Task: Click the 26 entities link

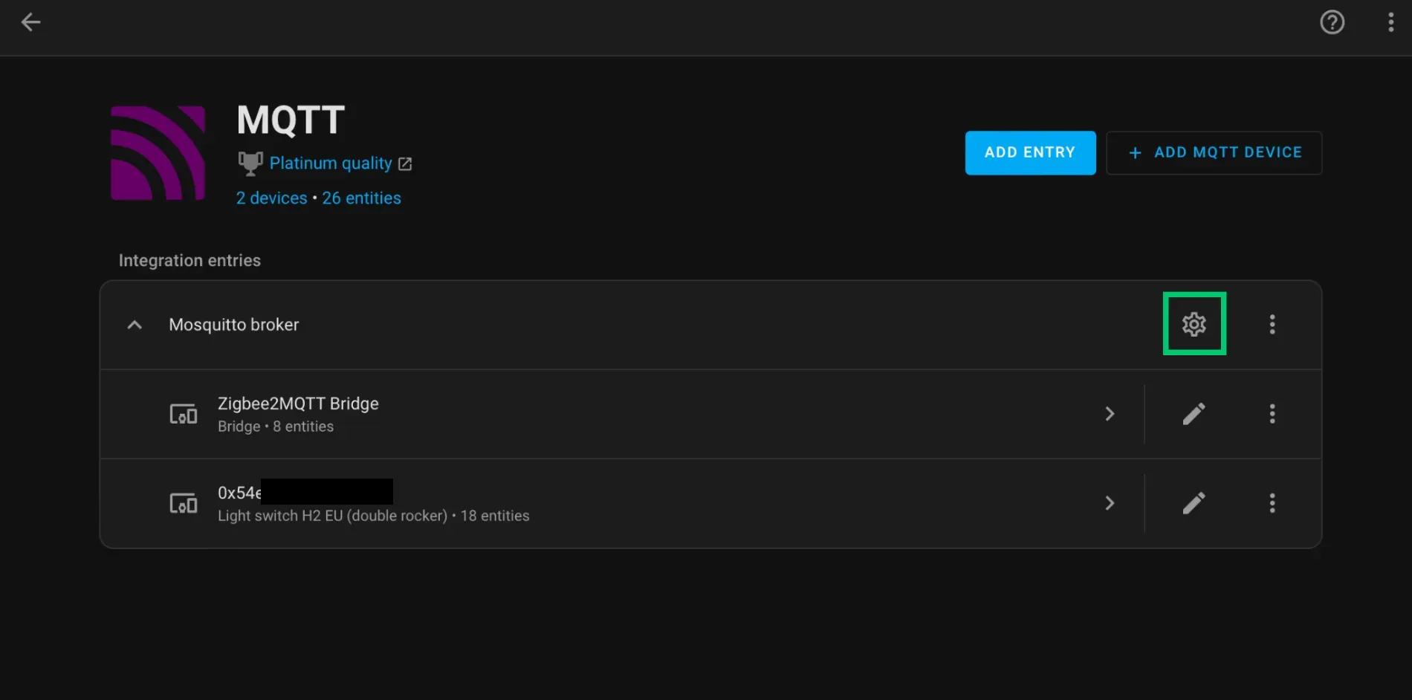Action: click(x=362, y=197)
